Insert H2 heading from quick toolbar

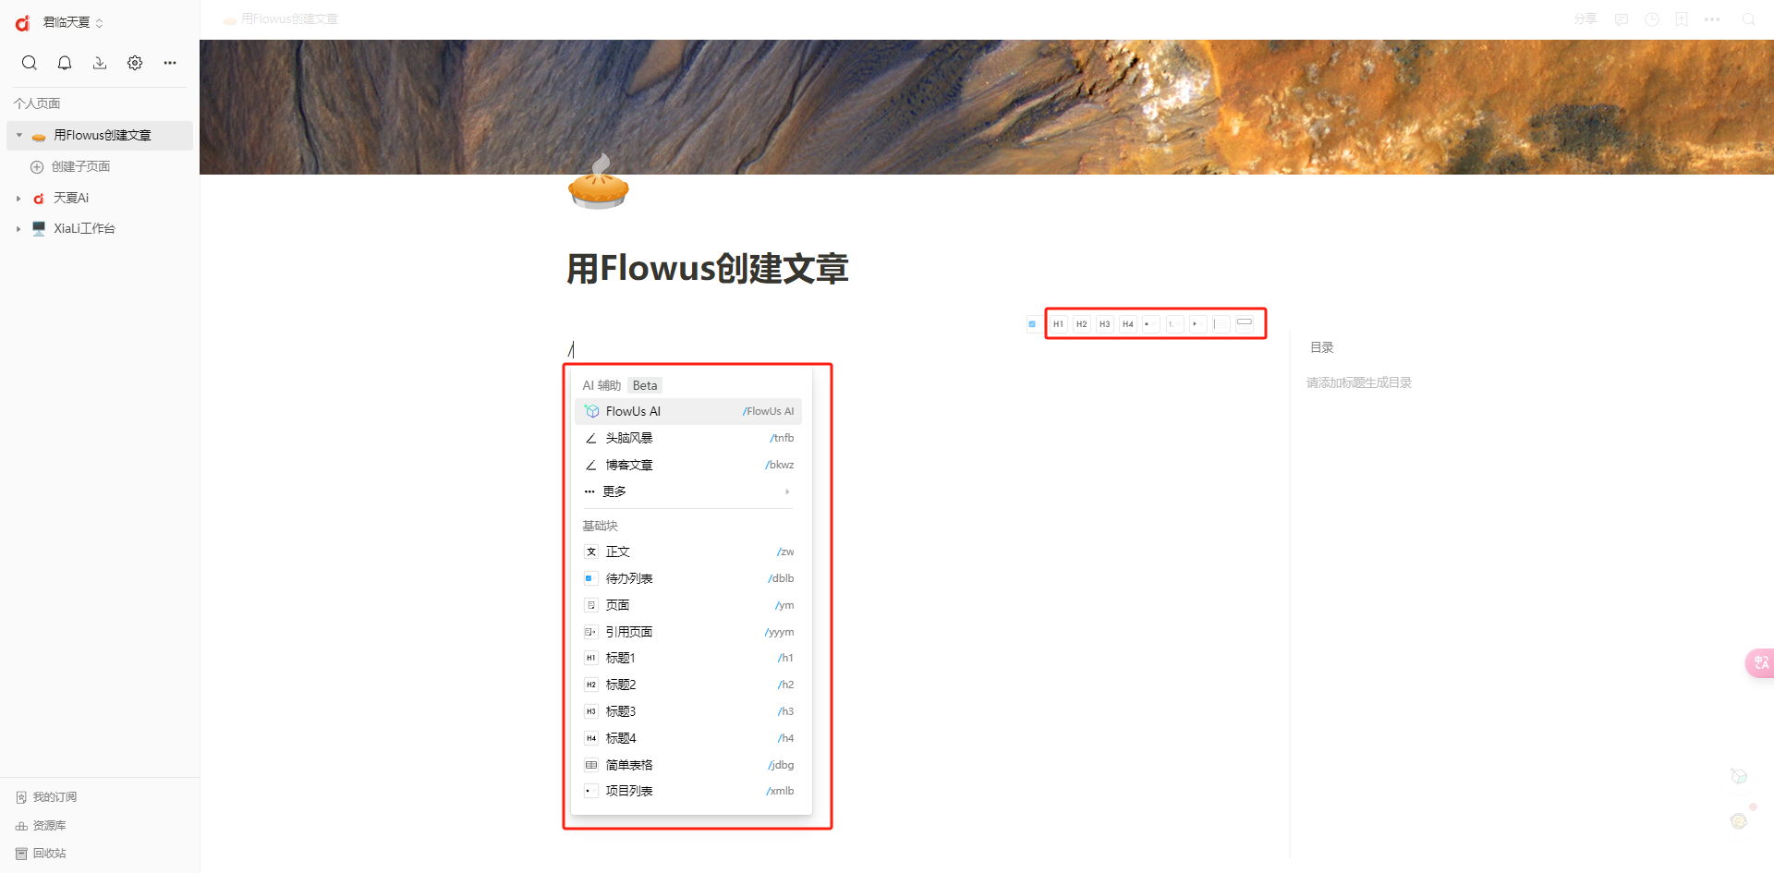tap(1081, 324)
